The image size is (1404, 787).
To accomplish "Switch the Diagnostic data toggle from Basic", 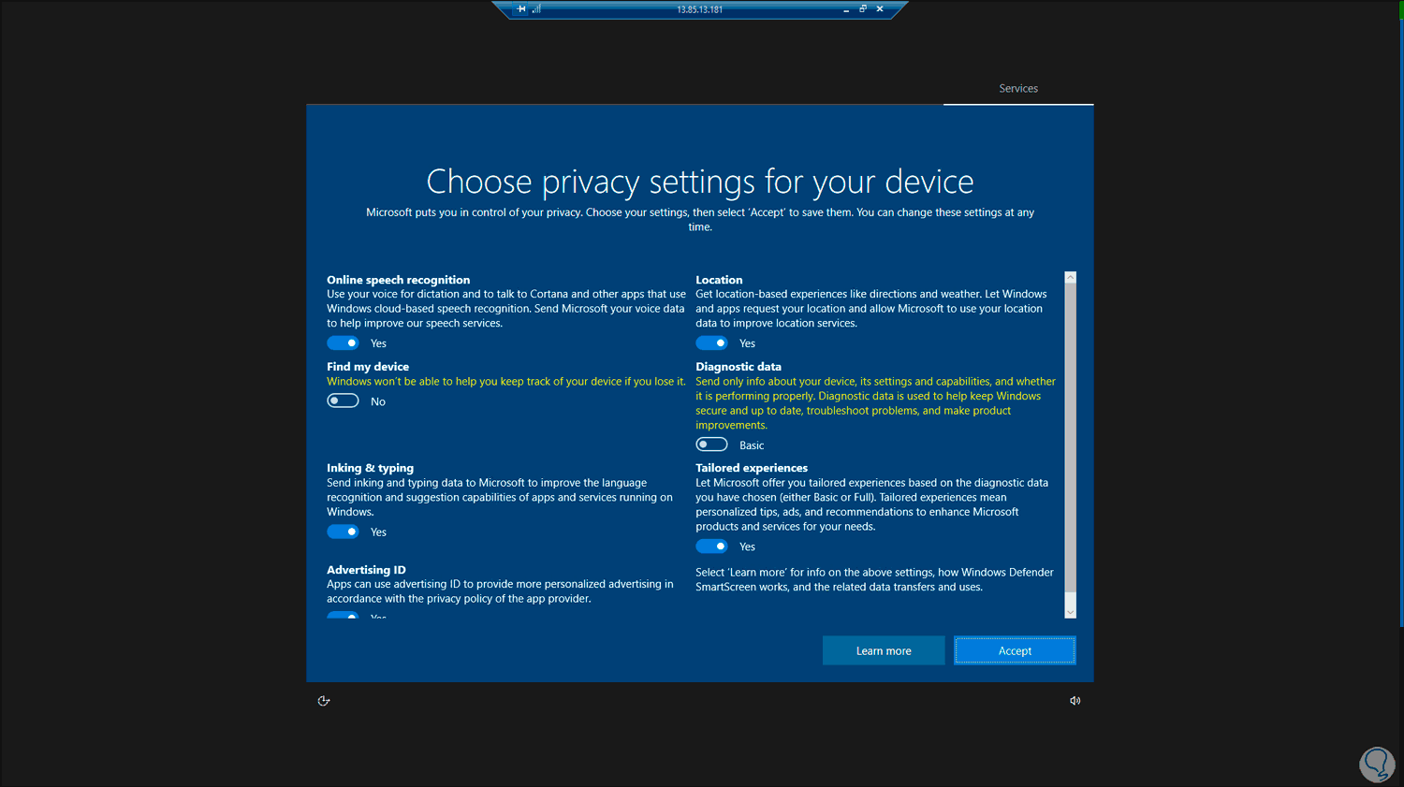I will (711, 445).
